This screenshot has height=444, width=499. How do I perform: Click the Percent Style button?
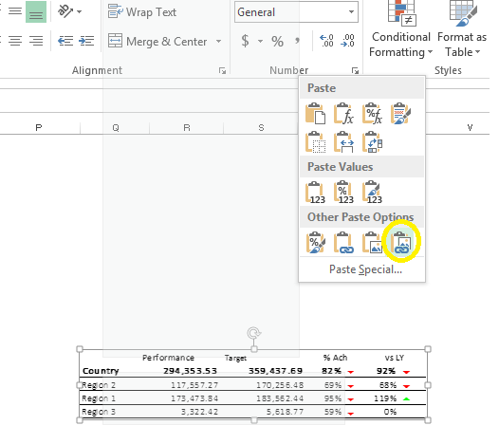[277, 41]
